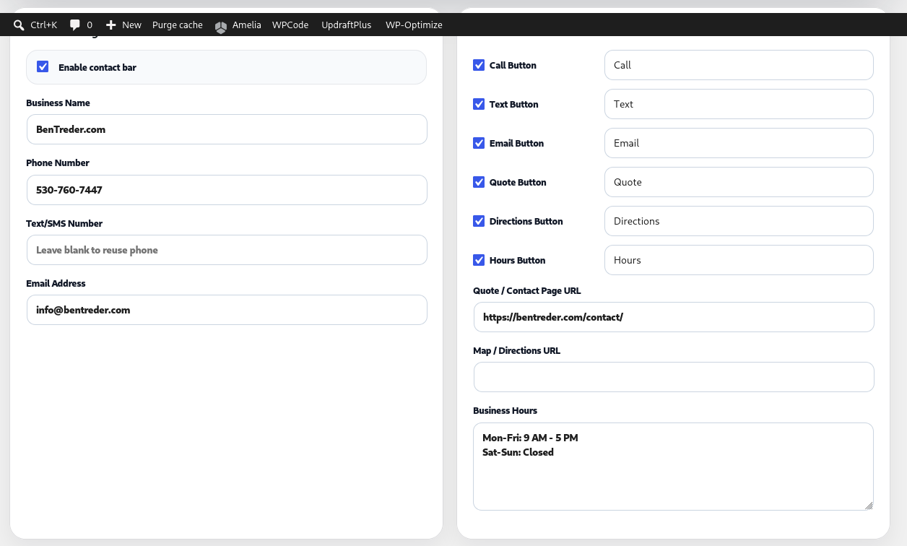The height and width of the screenshot is (546, 907).
Task: Edit the Call button label field
Action: click(739, 65)
